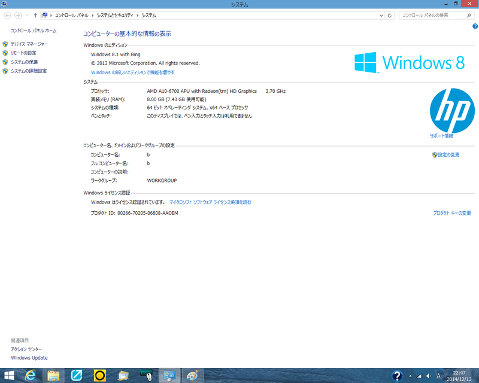This screenshot has width=479, height=383.
Task: Refresh the page with the refresh button
Action: [x=390, y=16]
